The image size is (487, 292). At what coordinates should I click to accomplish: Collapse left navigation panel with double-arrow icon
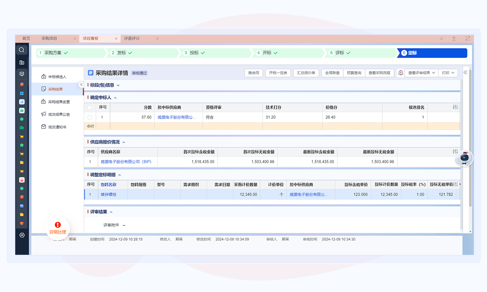tap(81, 84)
